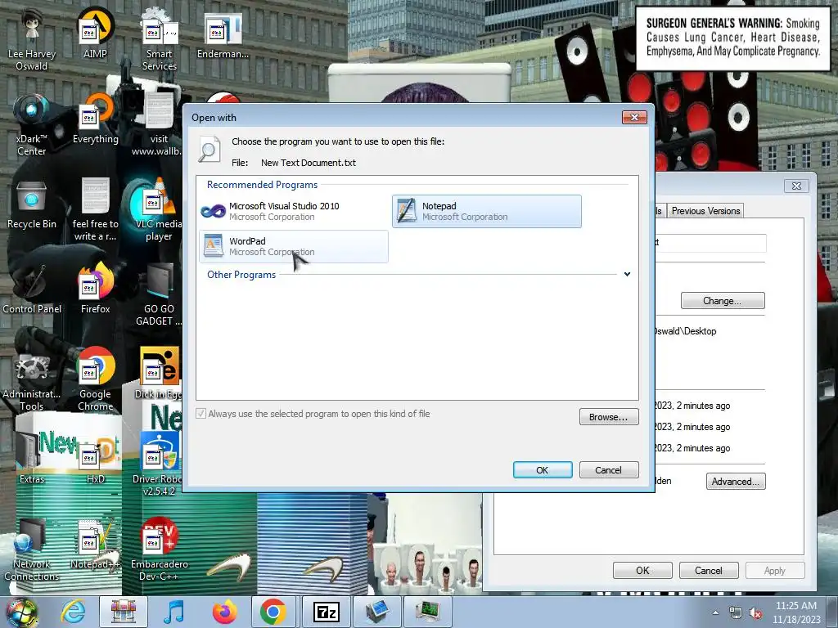Viewport: 838px width, 628px height.
Task: Select Microsoft Visual Studio 2010 program
Action: (x=294, y=212)
